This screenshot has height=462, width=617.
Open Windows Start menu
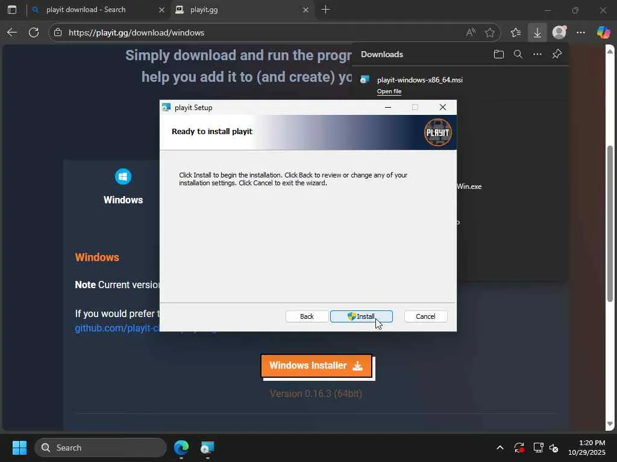click(19, 448)
